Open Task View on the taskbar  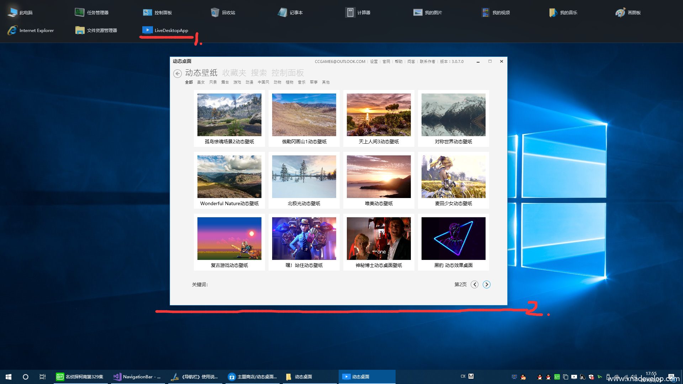coord(42,377)
